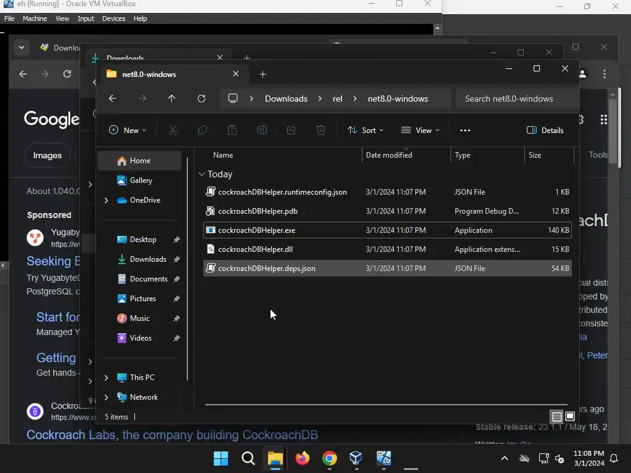
Task: Open the notifications bell in system tray
Action: coord(614,458)
